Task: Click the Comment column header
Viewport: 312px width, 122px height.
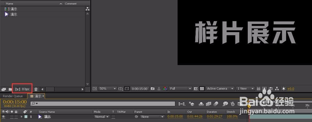Action: (71, 3)
